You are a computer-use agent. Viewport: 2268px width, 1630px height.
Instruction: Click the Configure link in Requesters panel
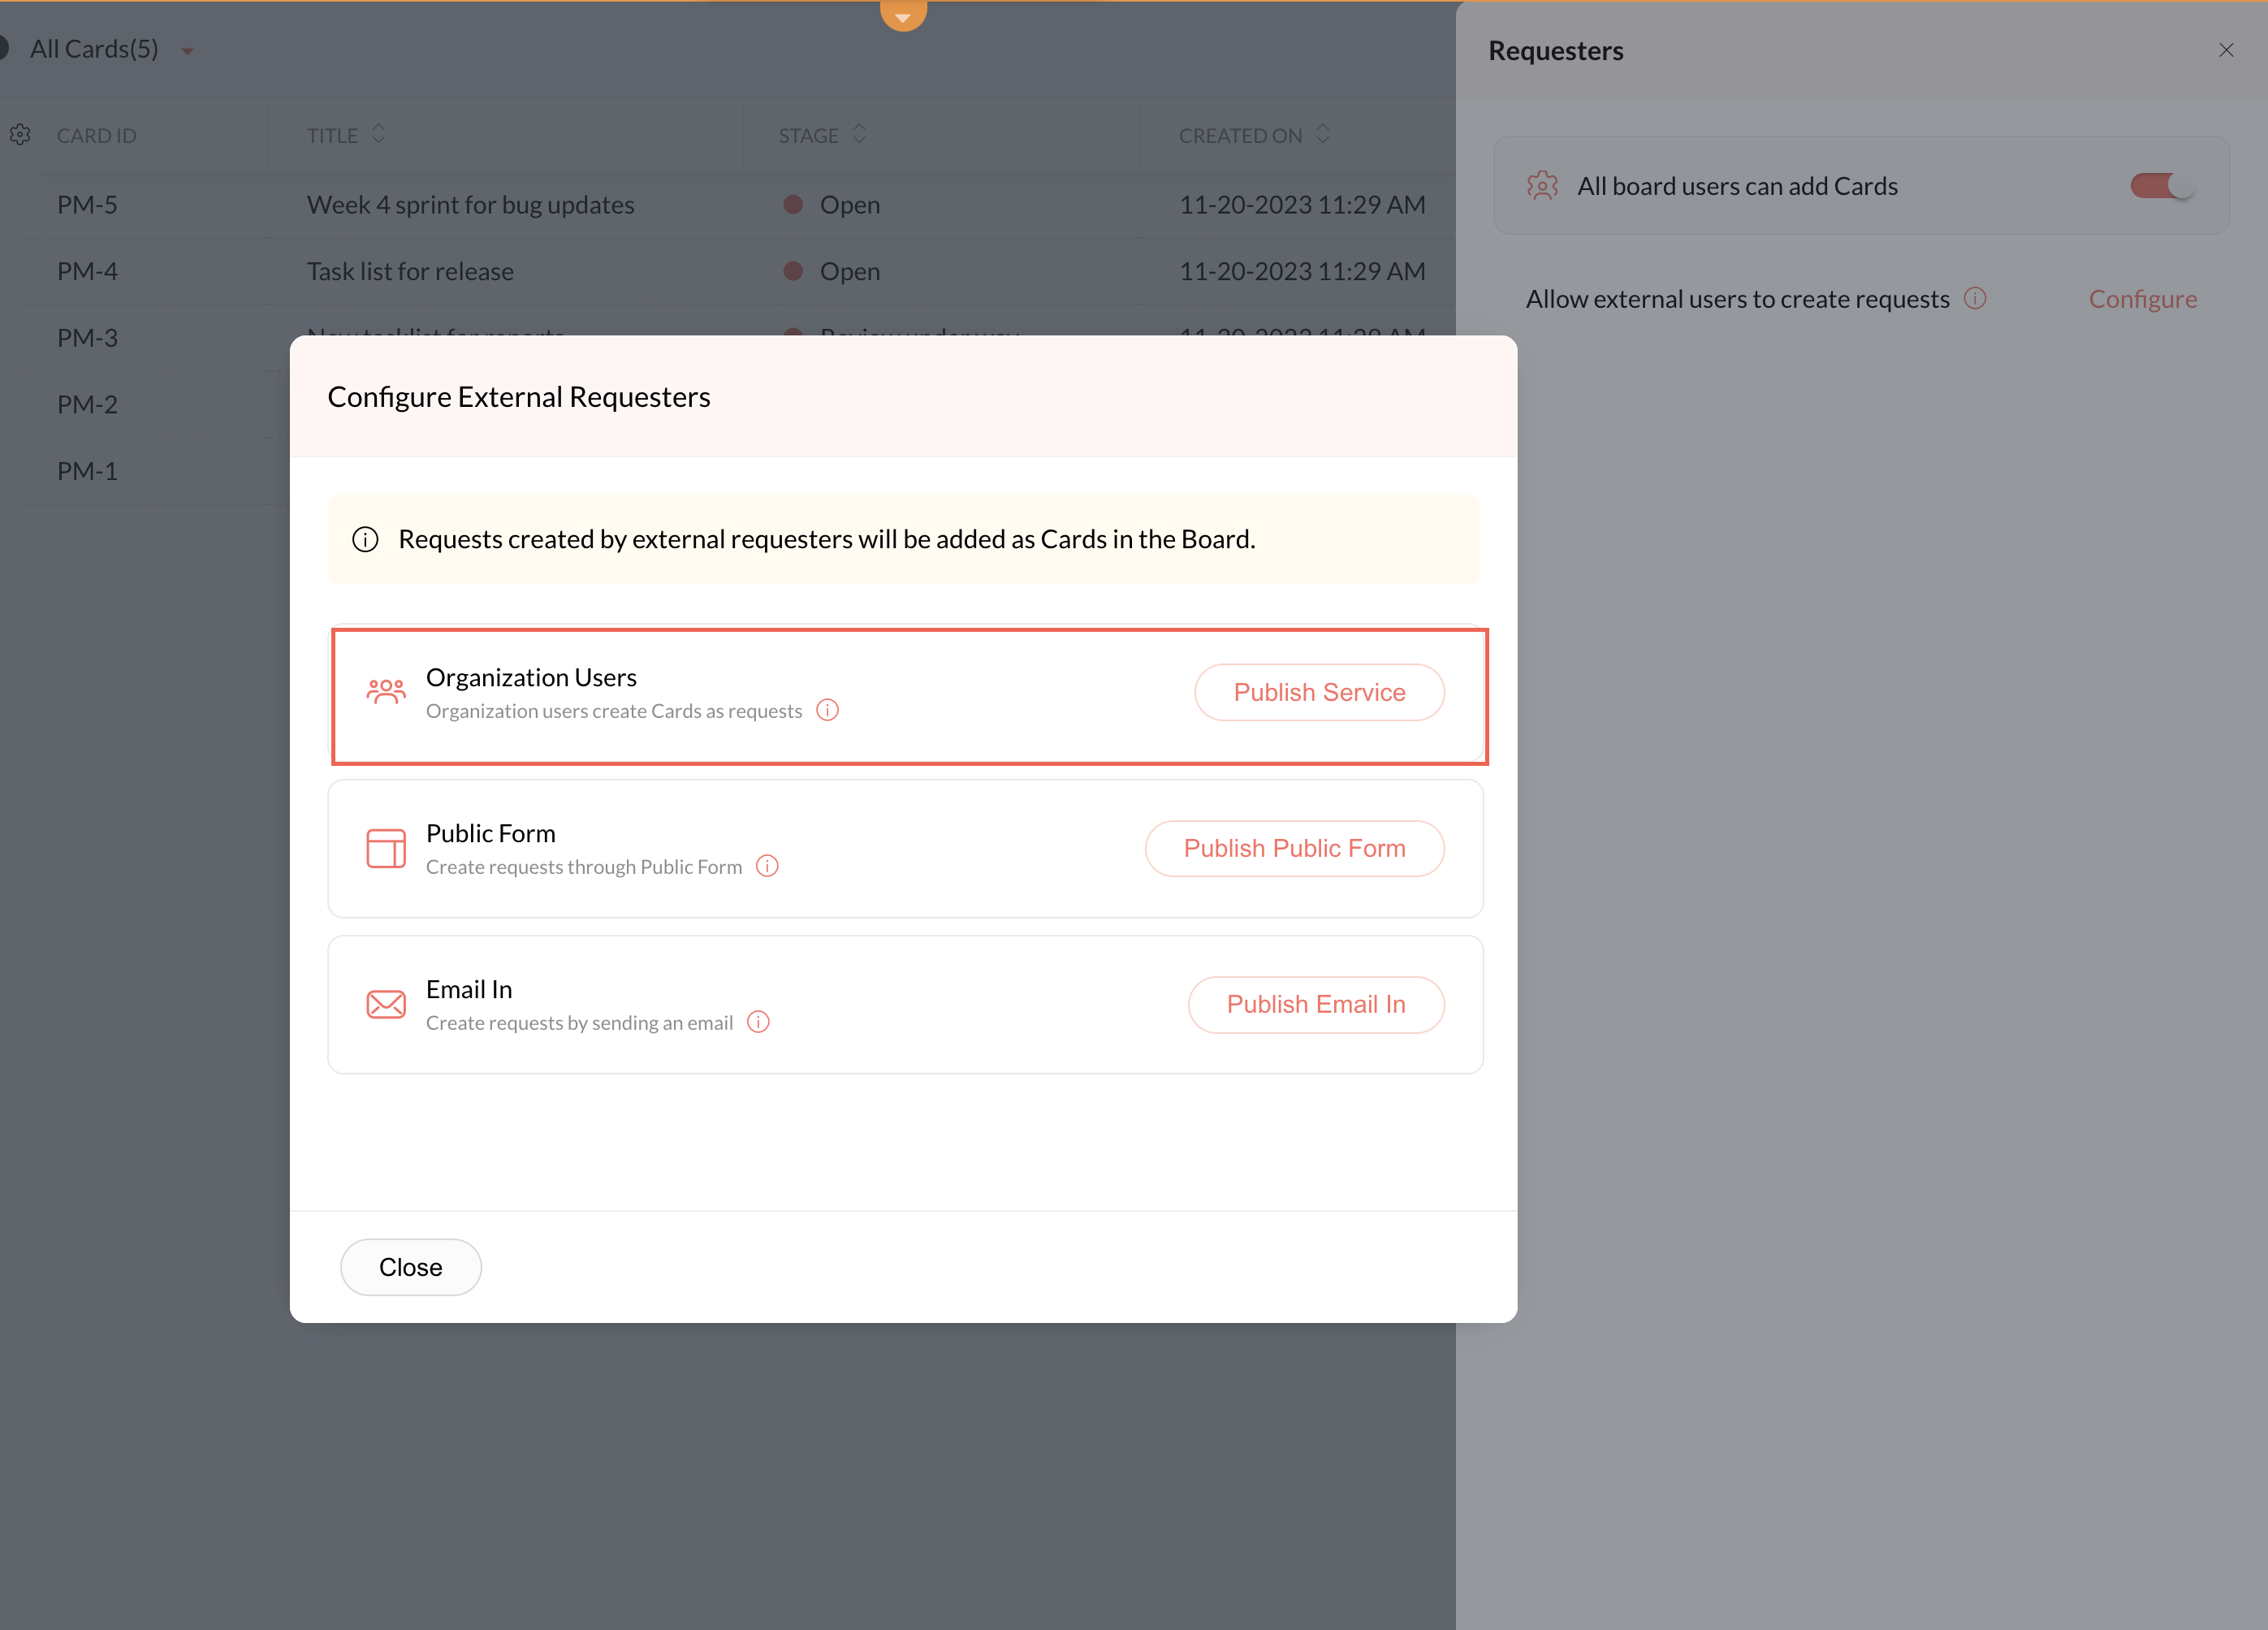click(x=2142, y=299)
